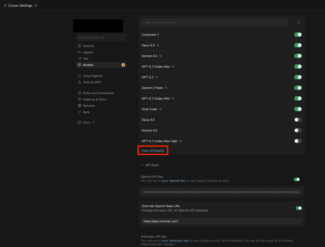
Task: Collapse the API Keys section
Action: click(x=142, y=165)
